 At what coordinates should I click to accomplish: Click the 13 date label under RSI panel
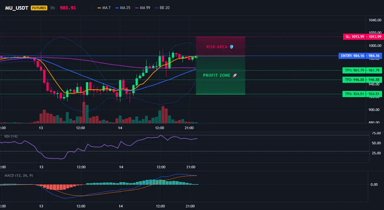click(x=41, y=167)
